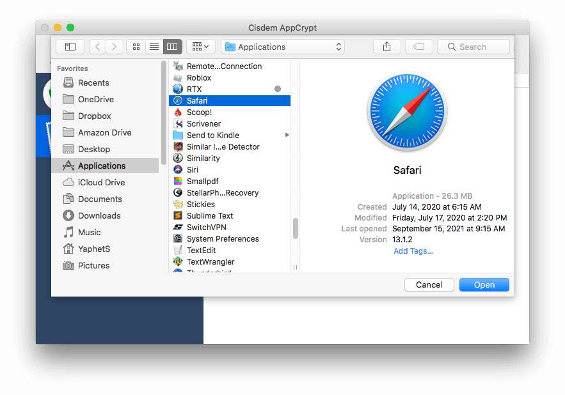Click the Favorites sidebar heading
This screenshot has width=565, height=395.
(x=72, y=68)
